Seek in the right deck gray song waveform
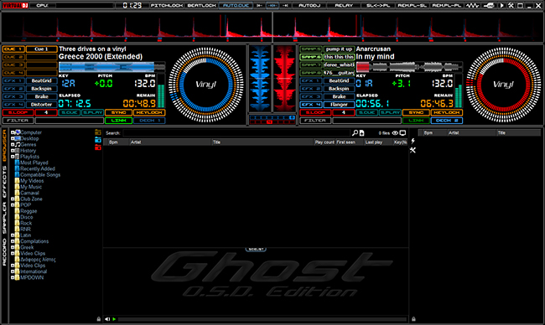Image resolution: width=545 pixels, height=325 pixels. tap(409, 67)
